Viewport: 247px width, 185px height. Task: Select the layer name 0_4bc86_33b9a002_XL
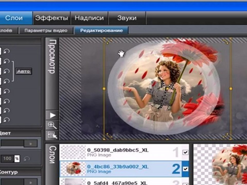pyautogui.click(x=118, y=166)
